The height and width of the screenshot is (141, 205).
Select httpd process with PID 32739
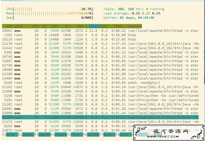[100, 65]
